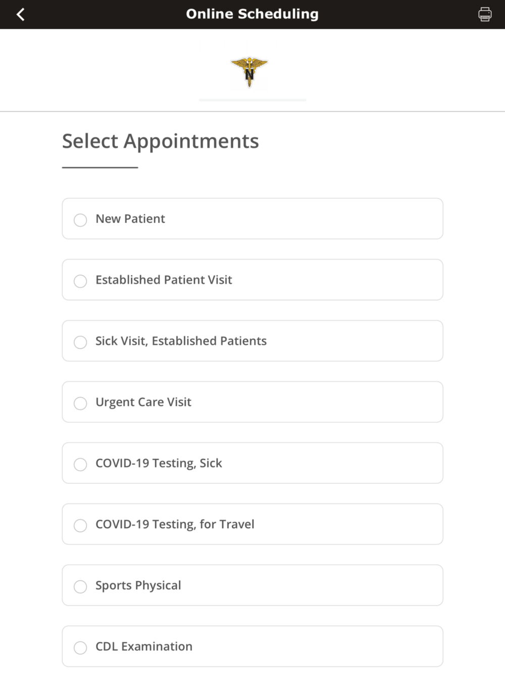The width and height of the screenshot is (505, 673).
Task: Choose the Established Patient Visit radio button
Action: coord(80,281)
